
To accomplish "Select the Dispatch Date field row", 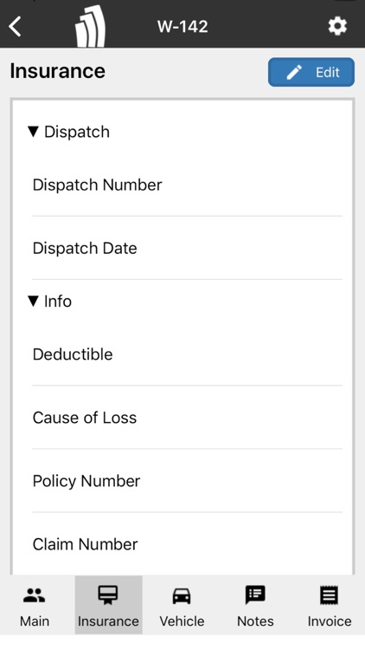I will (x=187, y=249).
